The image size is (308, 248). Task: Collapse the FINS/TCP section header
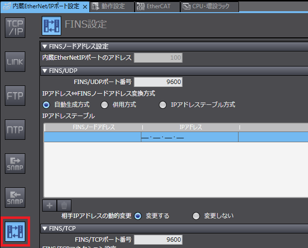coord(45,228)
